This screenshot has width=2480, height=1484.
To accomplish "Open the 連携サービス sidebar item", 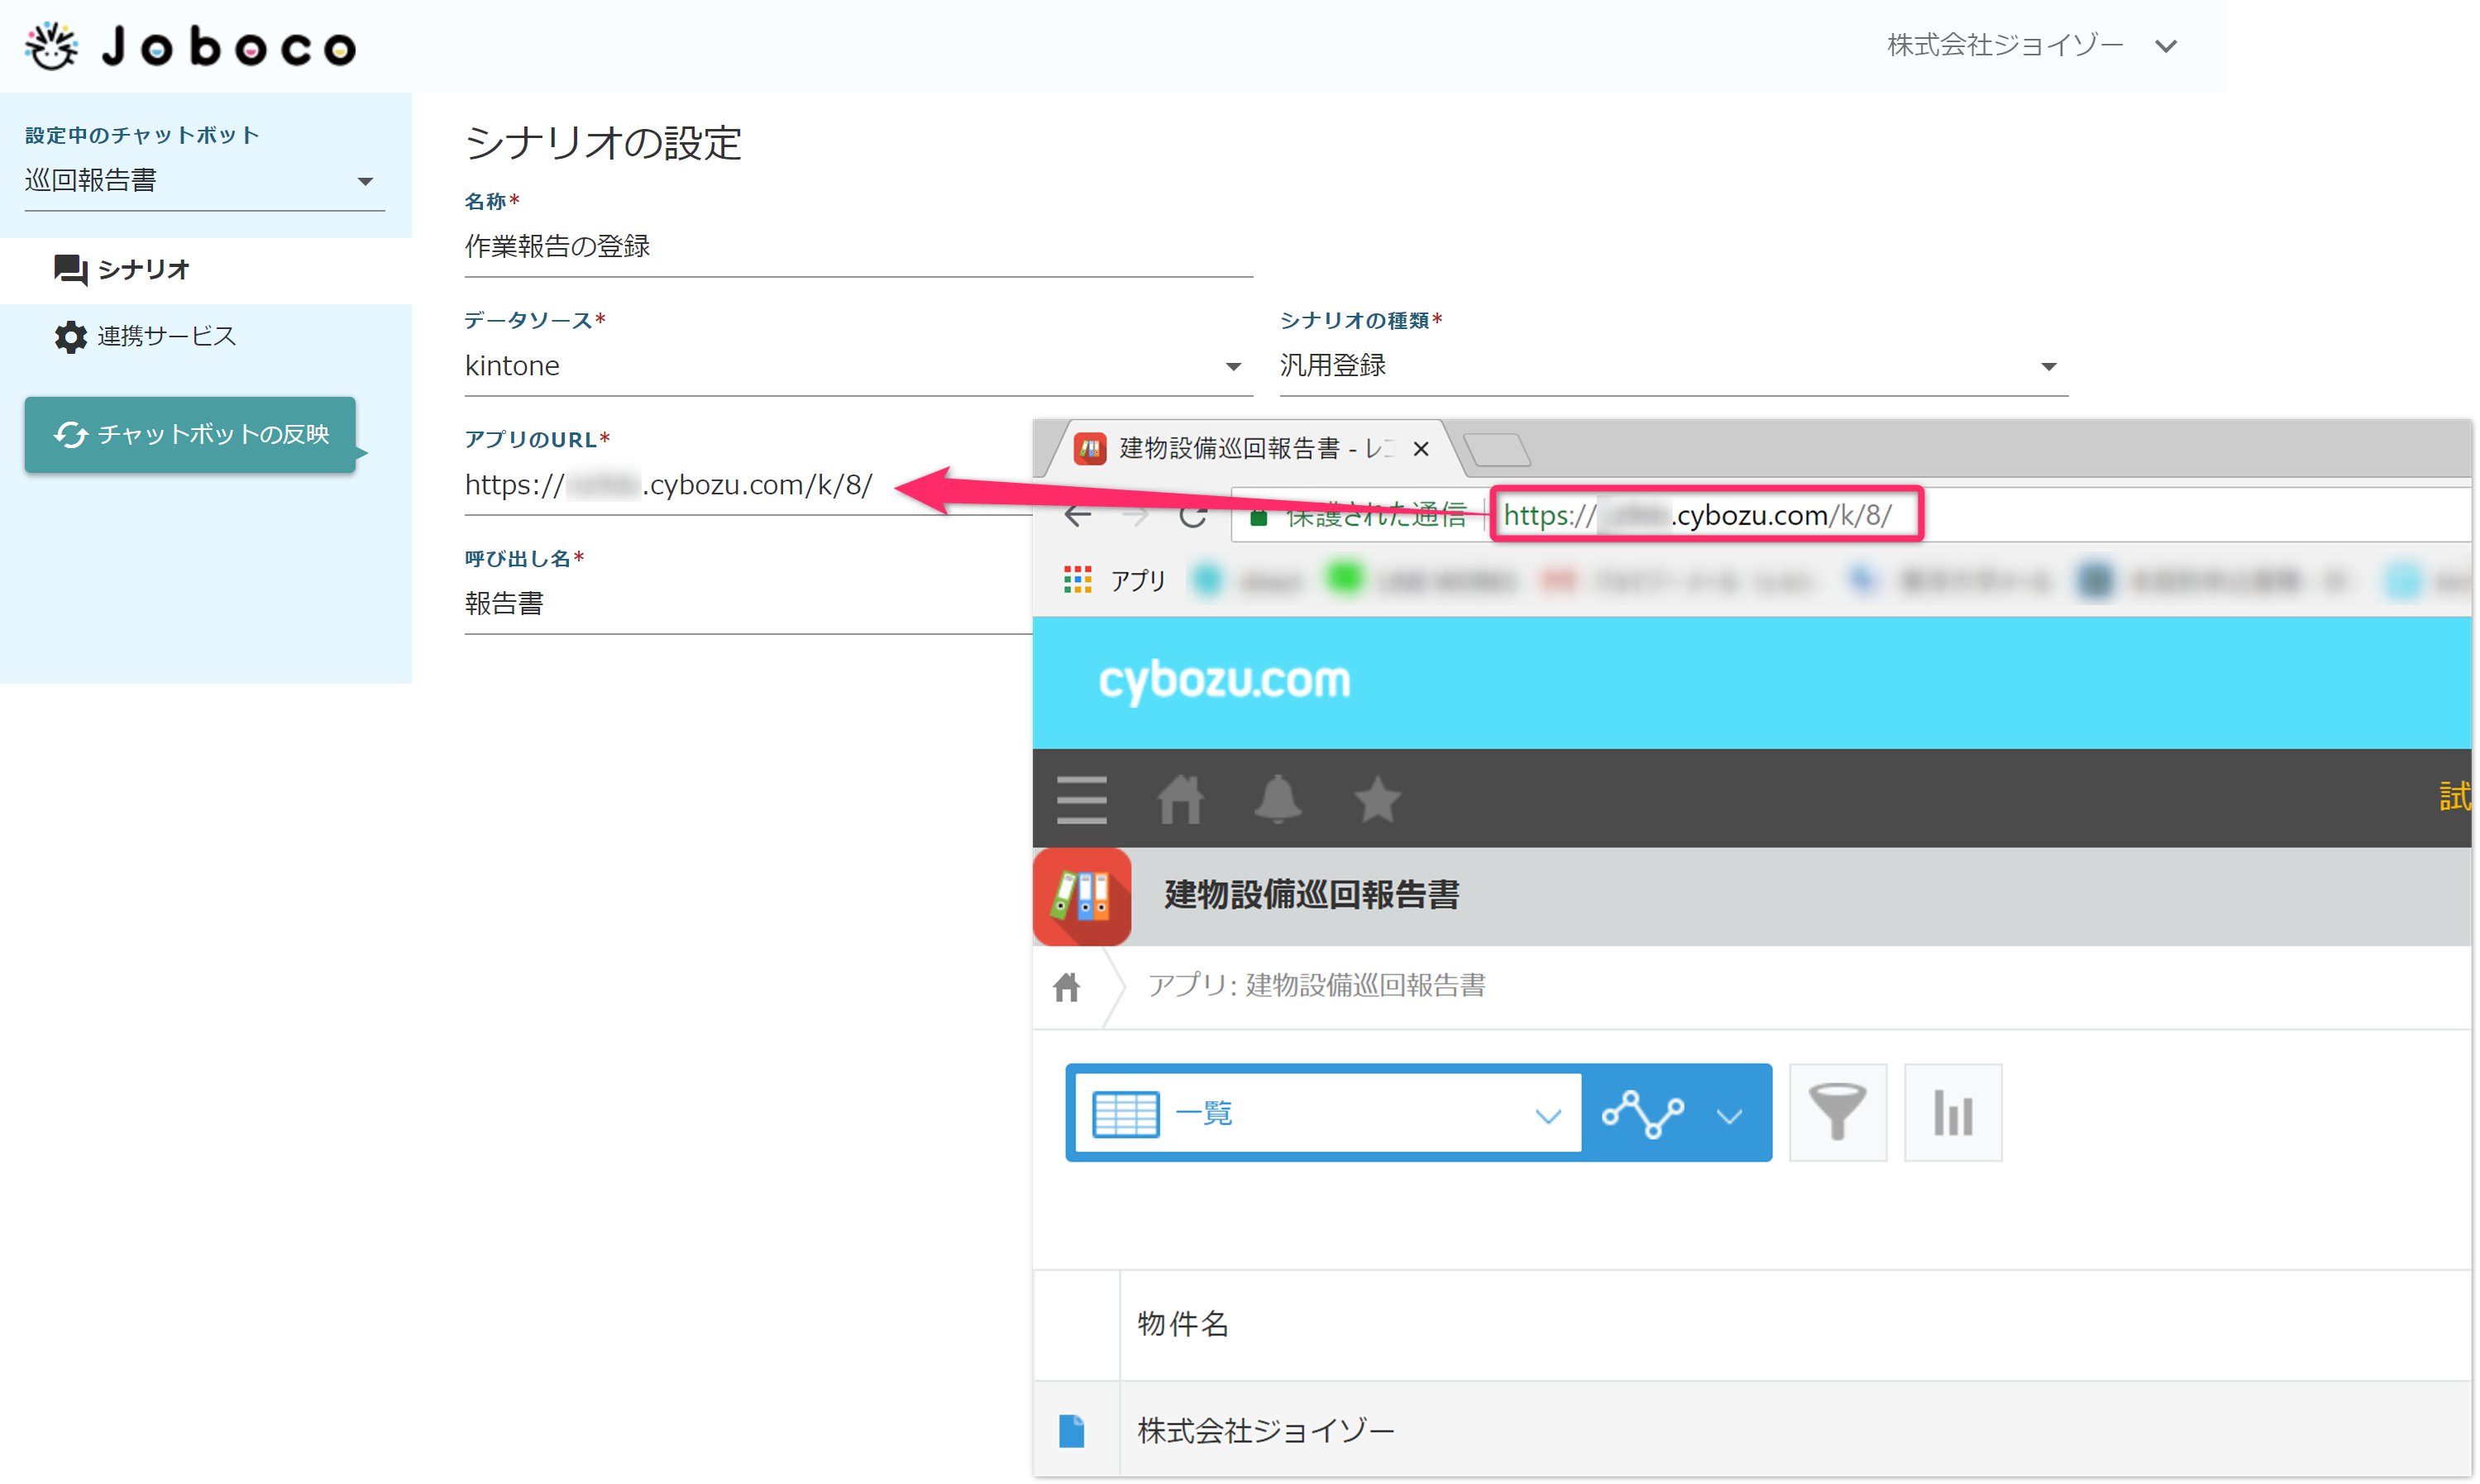I will (205, 336).
